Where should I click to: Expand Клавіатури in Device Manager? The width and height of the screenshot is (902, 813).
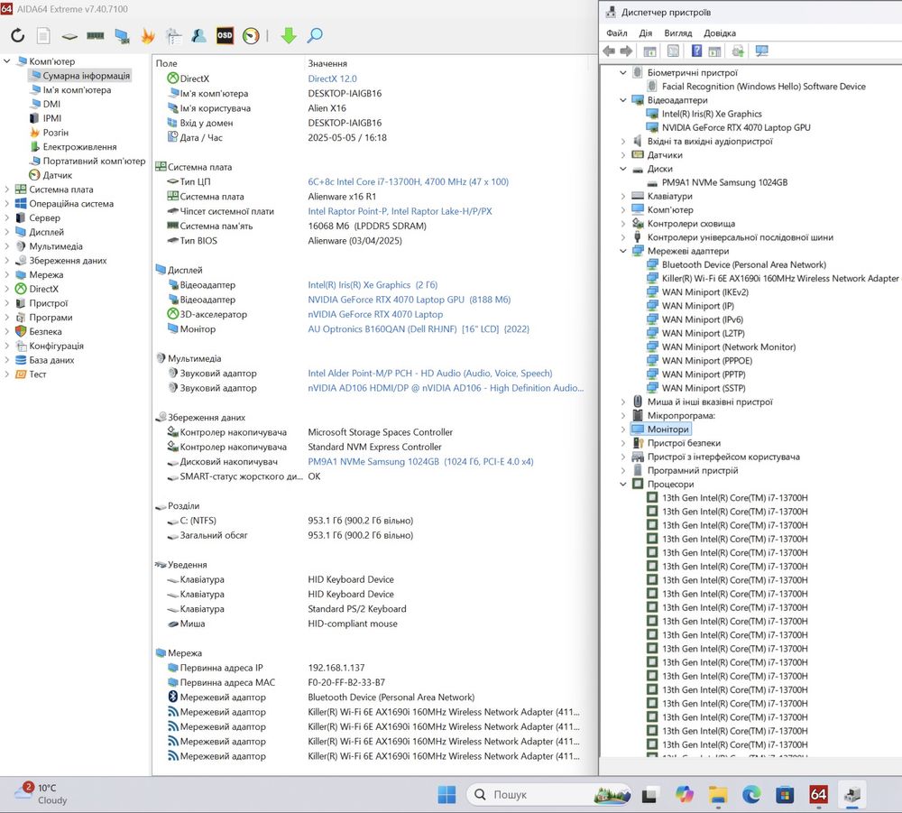click(x=623, y=196)
